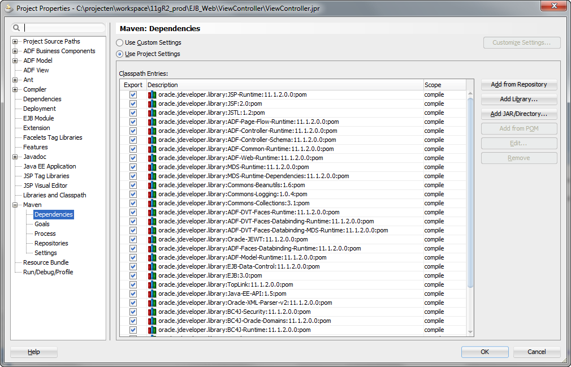Click the Description column header
571x367 pixels.
tap(285, 85)
